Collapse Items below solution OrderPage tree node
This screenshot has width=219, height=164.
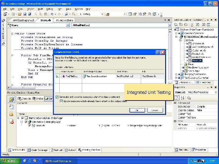pyautogui.click(x=18, y=118)
